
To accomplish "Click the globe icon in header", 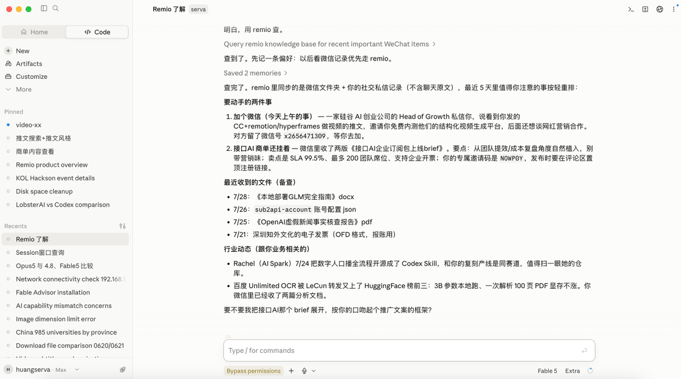I will click(x=659, y=9).
